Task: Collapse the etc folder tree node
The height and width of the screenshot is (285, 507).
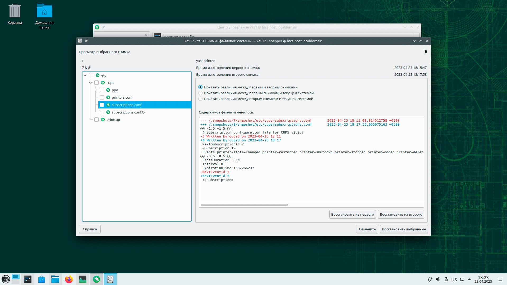Action: pyautogui.click(x=85, y=75)
